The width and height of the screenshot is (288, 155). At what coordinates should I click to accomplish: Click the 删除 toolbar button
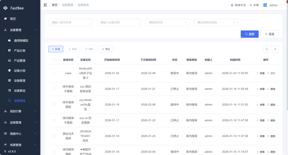point(89,49)
